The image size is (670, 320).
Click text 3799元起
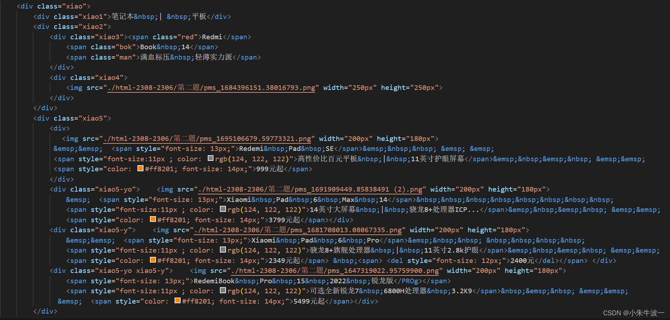[x=284, y=220]
